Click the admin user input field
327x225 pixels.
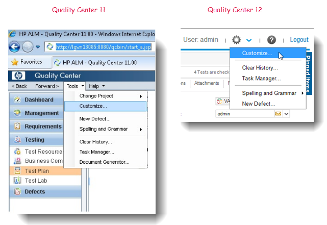245,114
